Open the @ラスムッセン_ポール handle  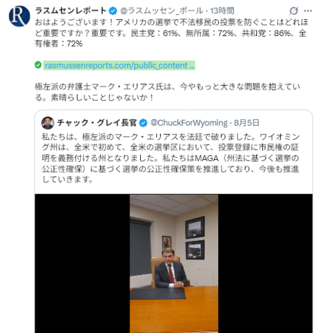tap(162, 11)
